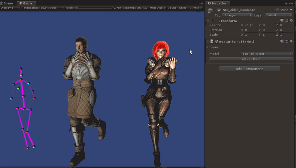Viewport: 296px width, 168px height.
Task: Open the Standalone (1024x768) resolution dropdown
Action: point(43,8)
